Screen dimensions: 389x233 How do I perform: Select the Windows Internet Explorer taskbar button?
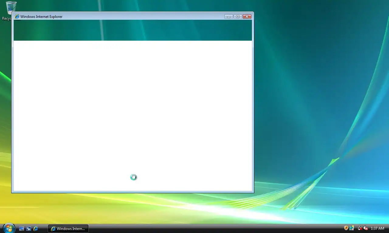tap(68, 229)
